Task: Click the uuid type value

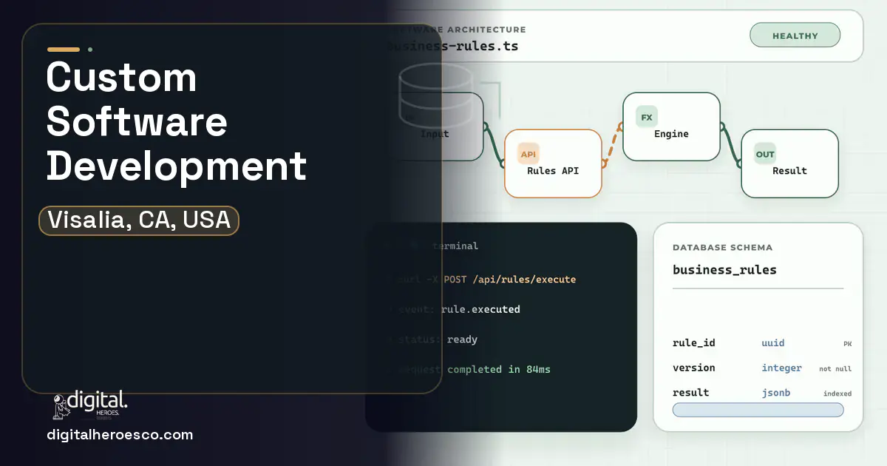Action: [773, 343]
